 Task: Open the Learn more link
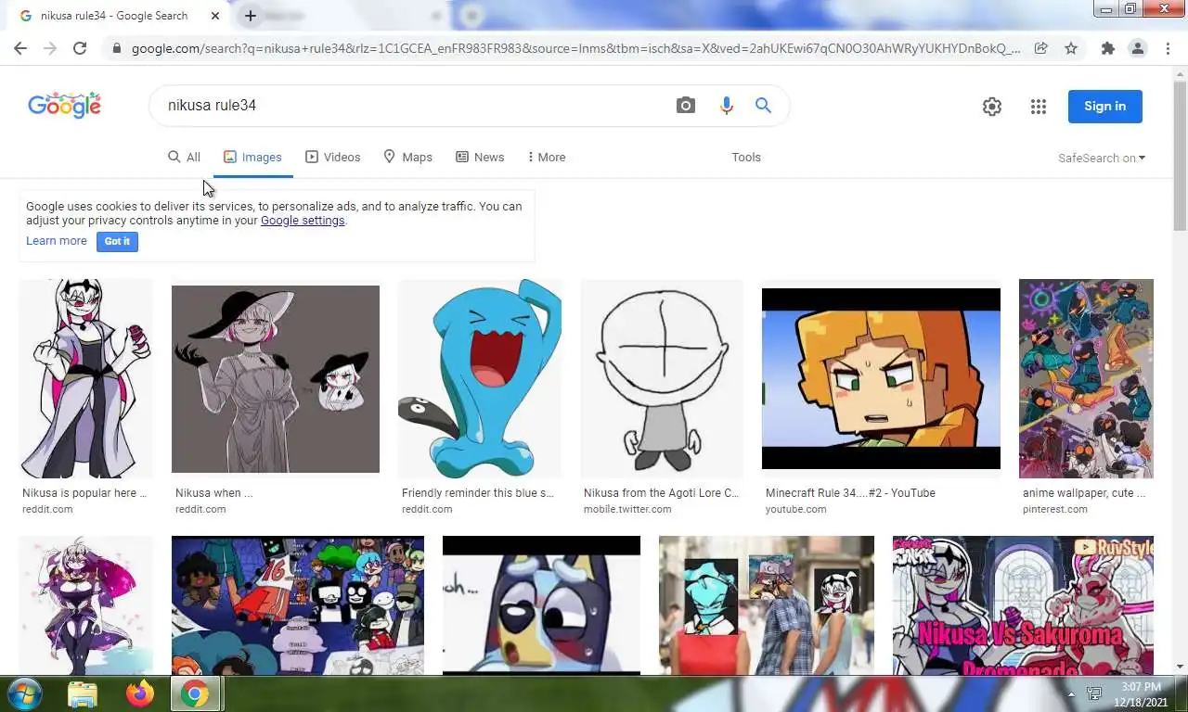coord(57,241)
